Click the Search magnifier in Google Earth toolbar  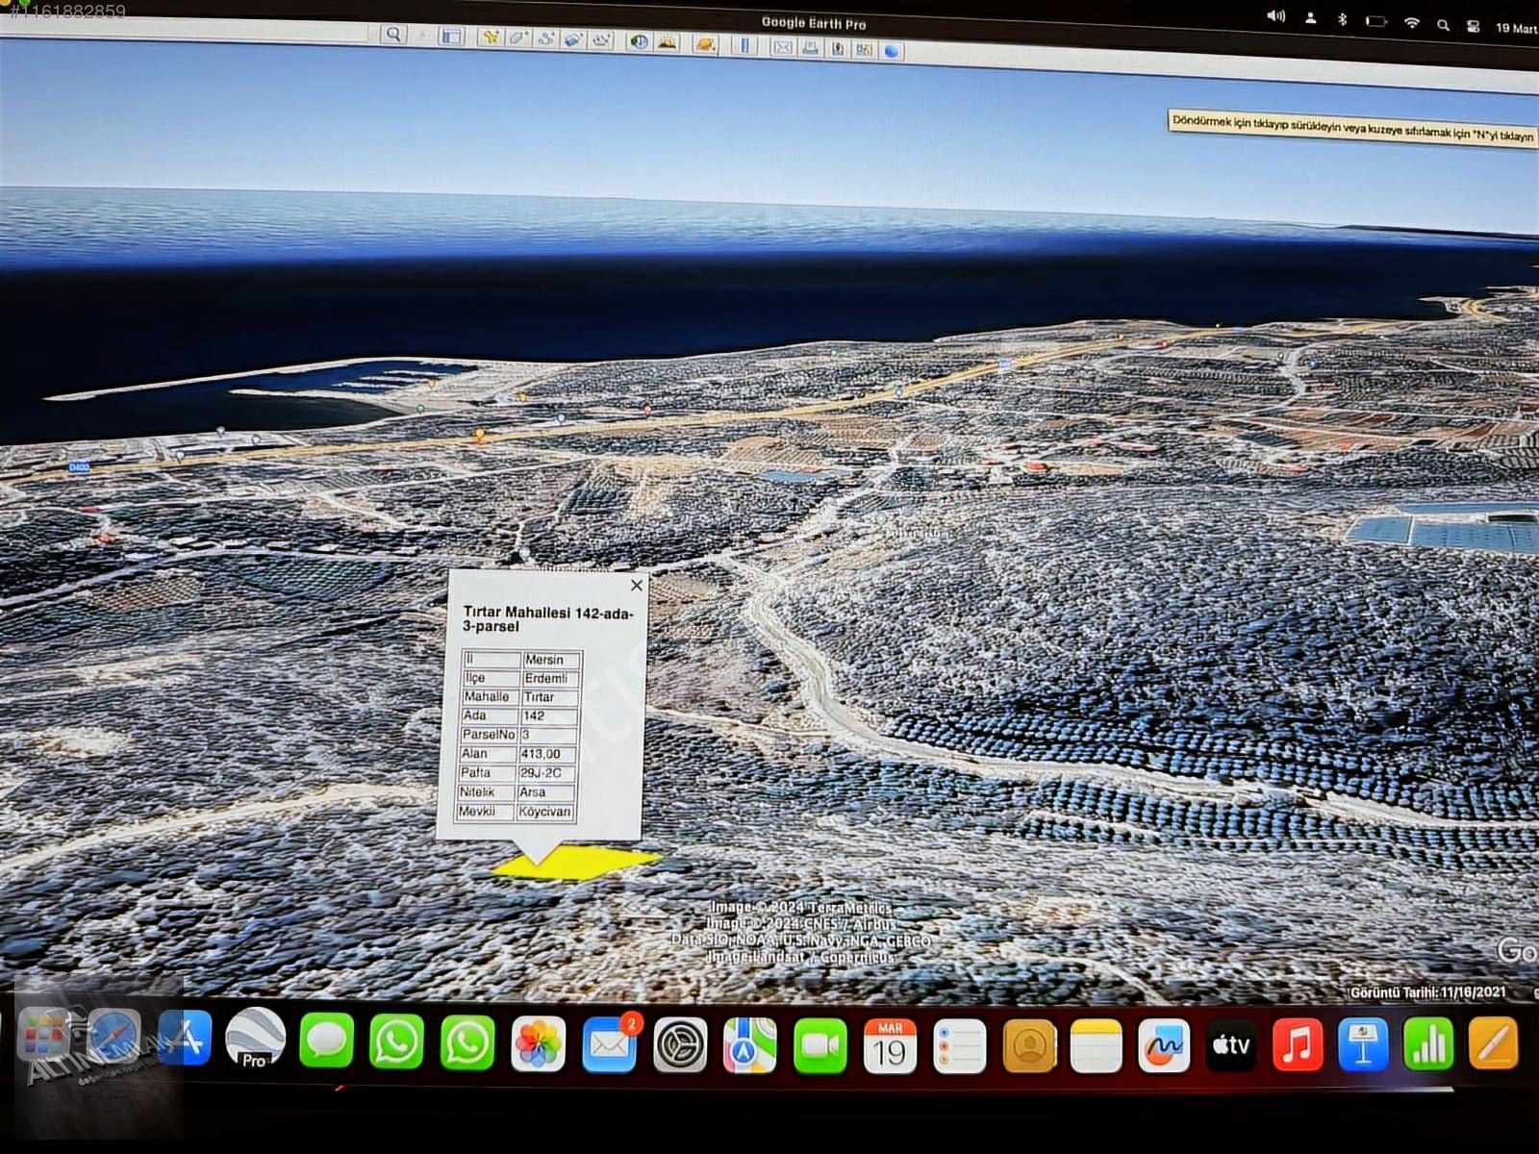(x=392, y=35)
